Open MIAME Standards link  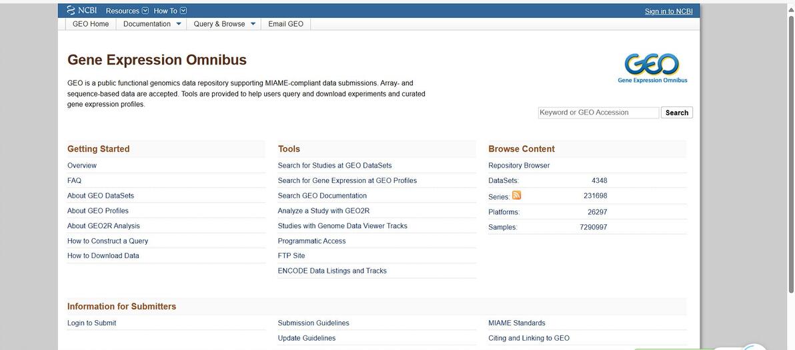click(517, 323)
